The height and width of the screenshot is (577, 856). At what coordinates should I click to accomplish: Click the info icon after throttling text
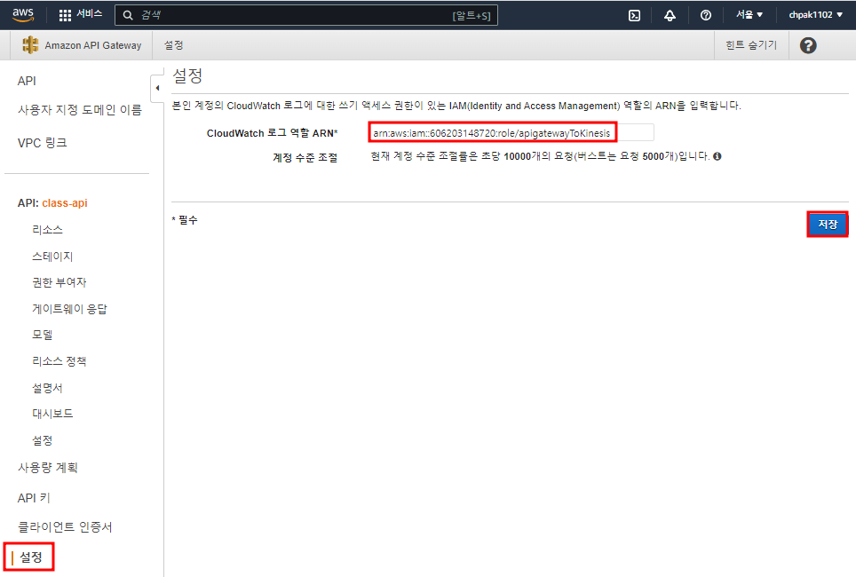pos(717,156)
